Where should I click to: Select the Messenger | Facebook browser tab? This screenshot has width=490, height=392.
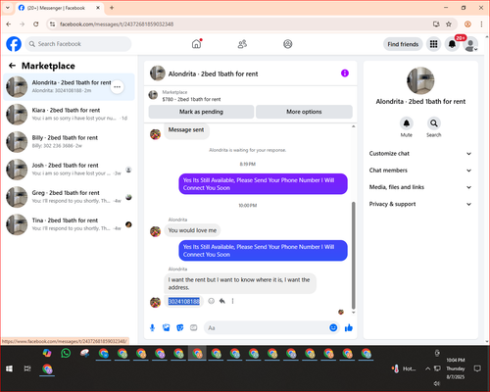(x=59, y=8)
